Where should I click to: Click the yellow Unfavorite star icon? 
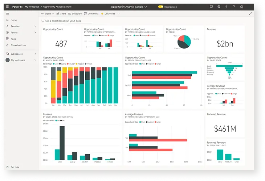102,14
